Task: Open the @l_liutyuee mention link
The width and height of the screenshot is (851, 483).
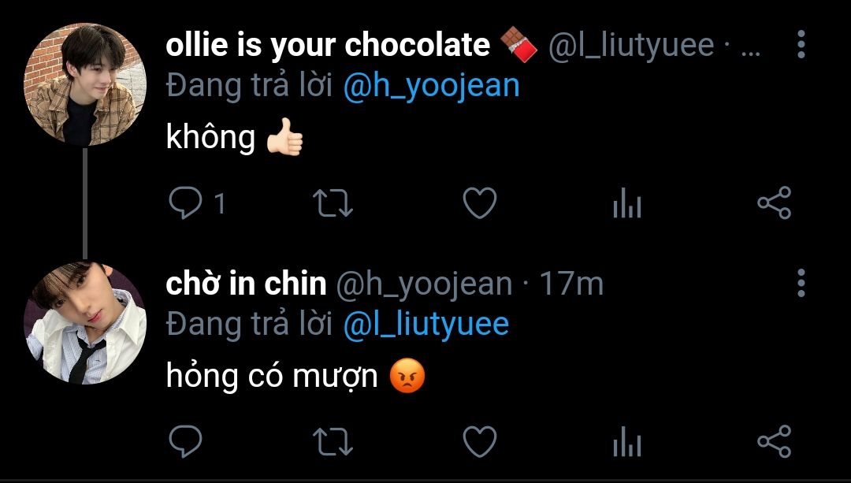Action: tap(426, 324)
